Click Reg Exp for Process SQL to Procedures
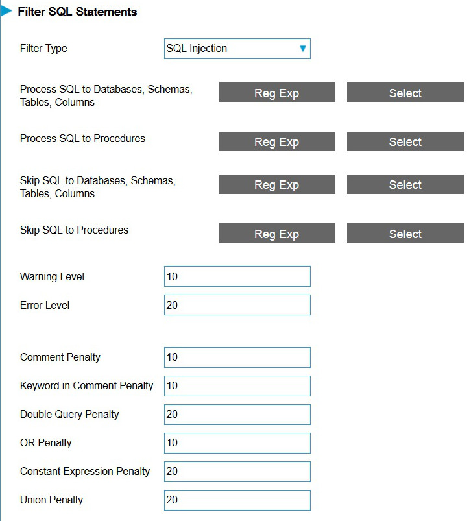This screenshot has height=521, width=469. 276,141
